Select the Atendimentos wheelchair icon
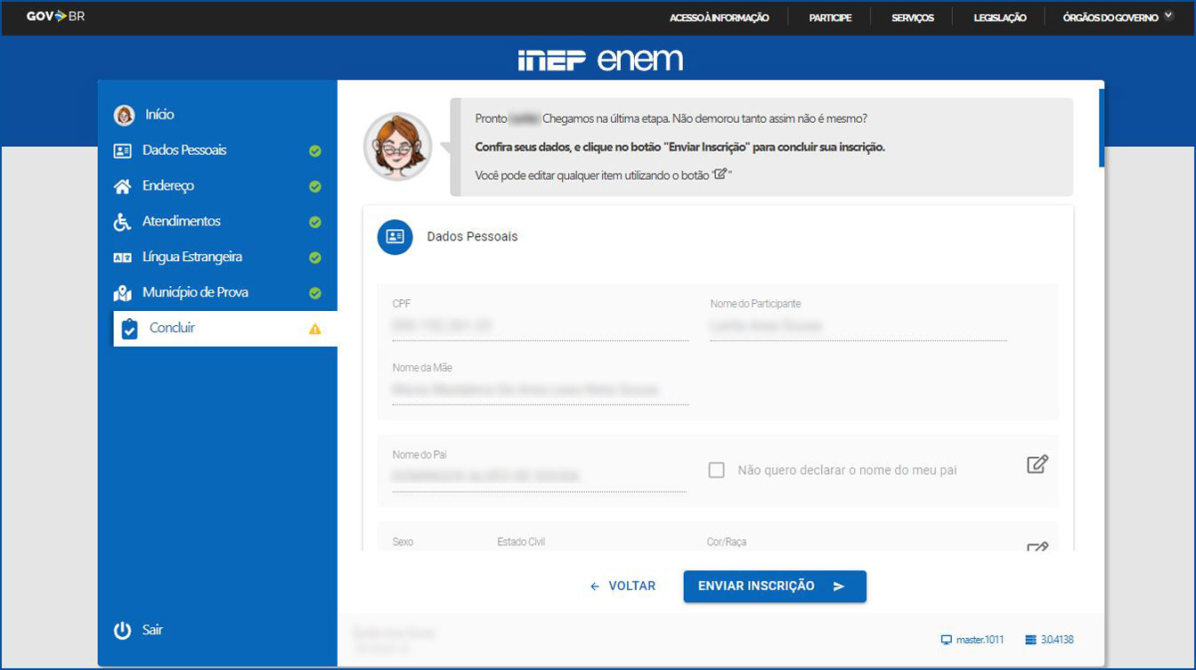The height and width of the screenshot is (670, 1196). coord(123,222)
